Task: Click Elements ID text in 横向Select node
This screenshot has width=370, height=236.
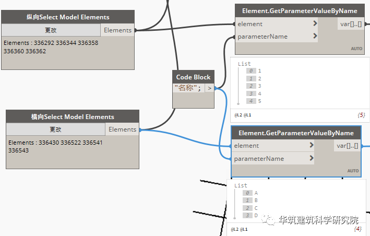Action: (55, 146)
